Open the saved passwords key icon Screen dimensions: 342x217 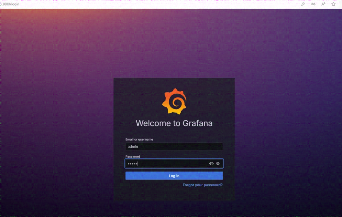303,4
